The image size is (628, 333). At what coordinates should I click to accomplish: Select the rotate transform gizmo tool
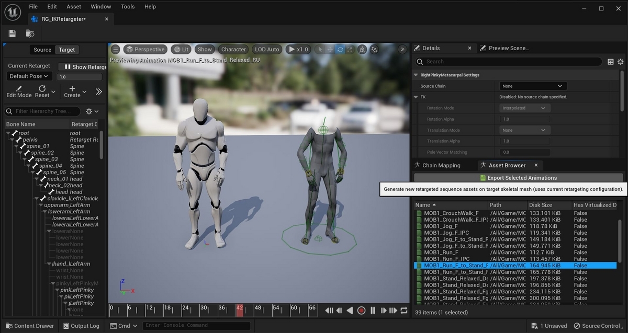(340, 50)
